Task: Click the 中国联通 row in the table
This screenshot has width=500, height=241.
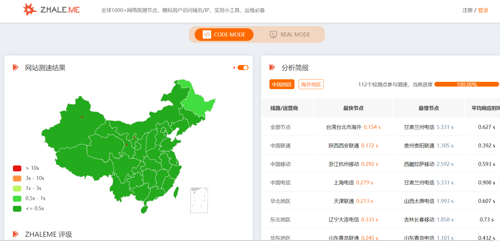Action: pos(280,146)
